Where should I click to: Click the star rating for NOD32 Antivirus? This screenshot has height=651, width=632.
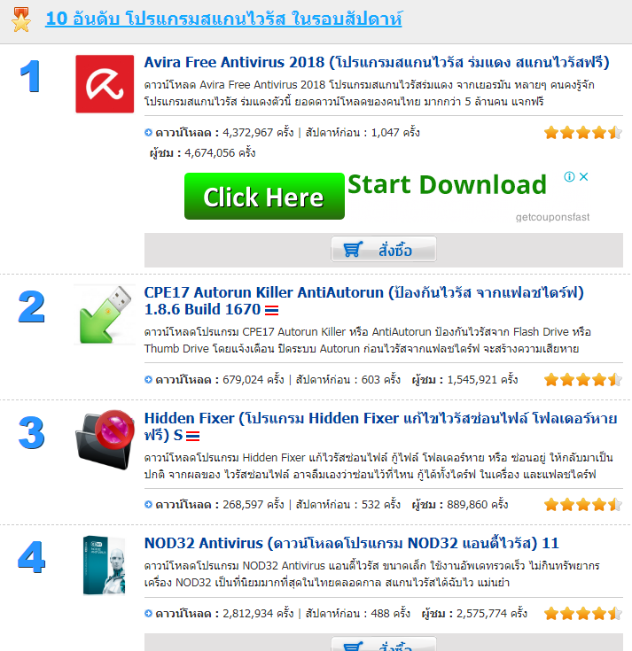coord(583,613)
